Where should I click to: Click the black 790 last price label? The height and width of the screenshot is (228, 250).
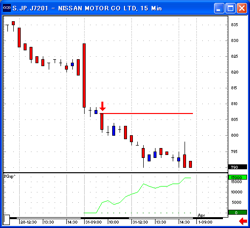point(238,167)
